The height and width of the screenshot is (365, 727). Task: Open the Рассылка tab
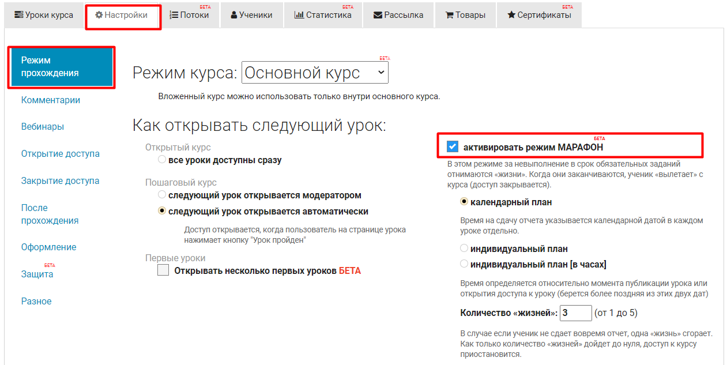(x=398, y=15)
